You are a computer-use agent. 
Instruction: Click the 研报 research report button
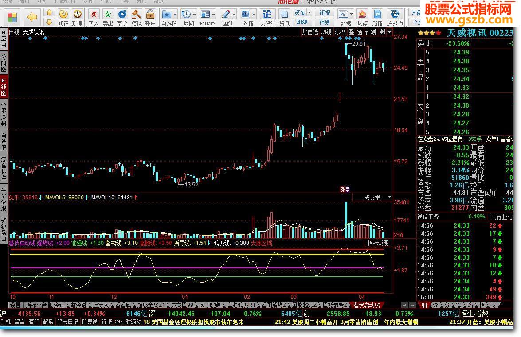pos(325,12)
